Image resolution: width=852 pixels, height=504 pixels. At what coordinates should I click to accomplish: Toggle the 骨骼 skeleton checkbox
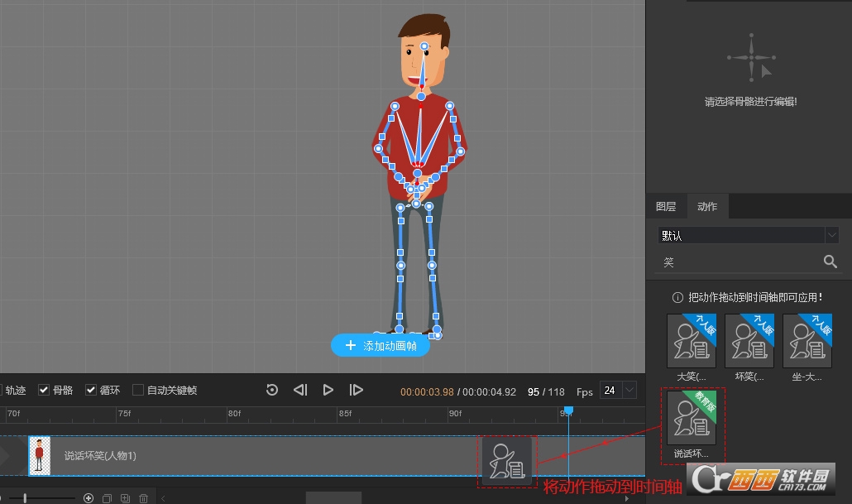pyautogui.click(x=44, y=390)
